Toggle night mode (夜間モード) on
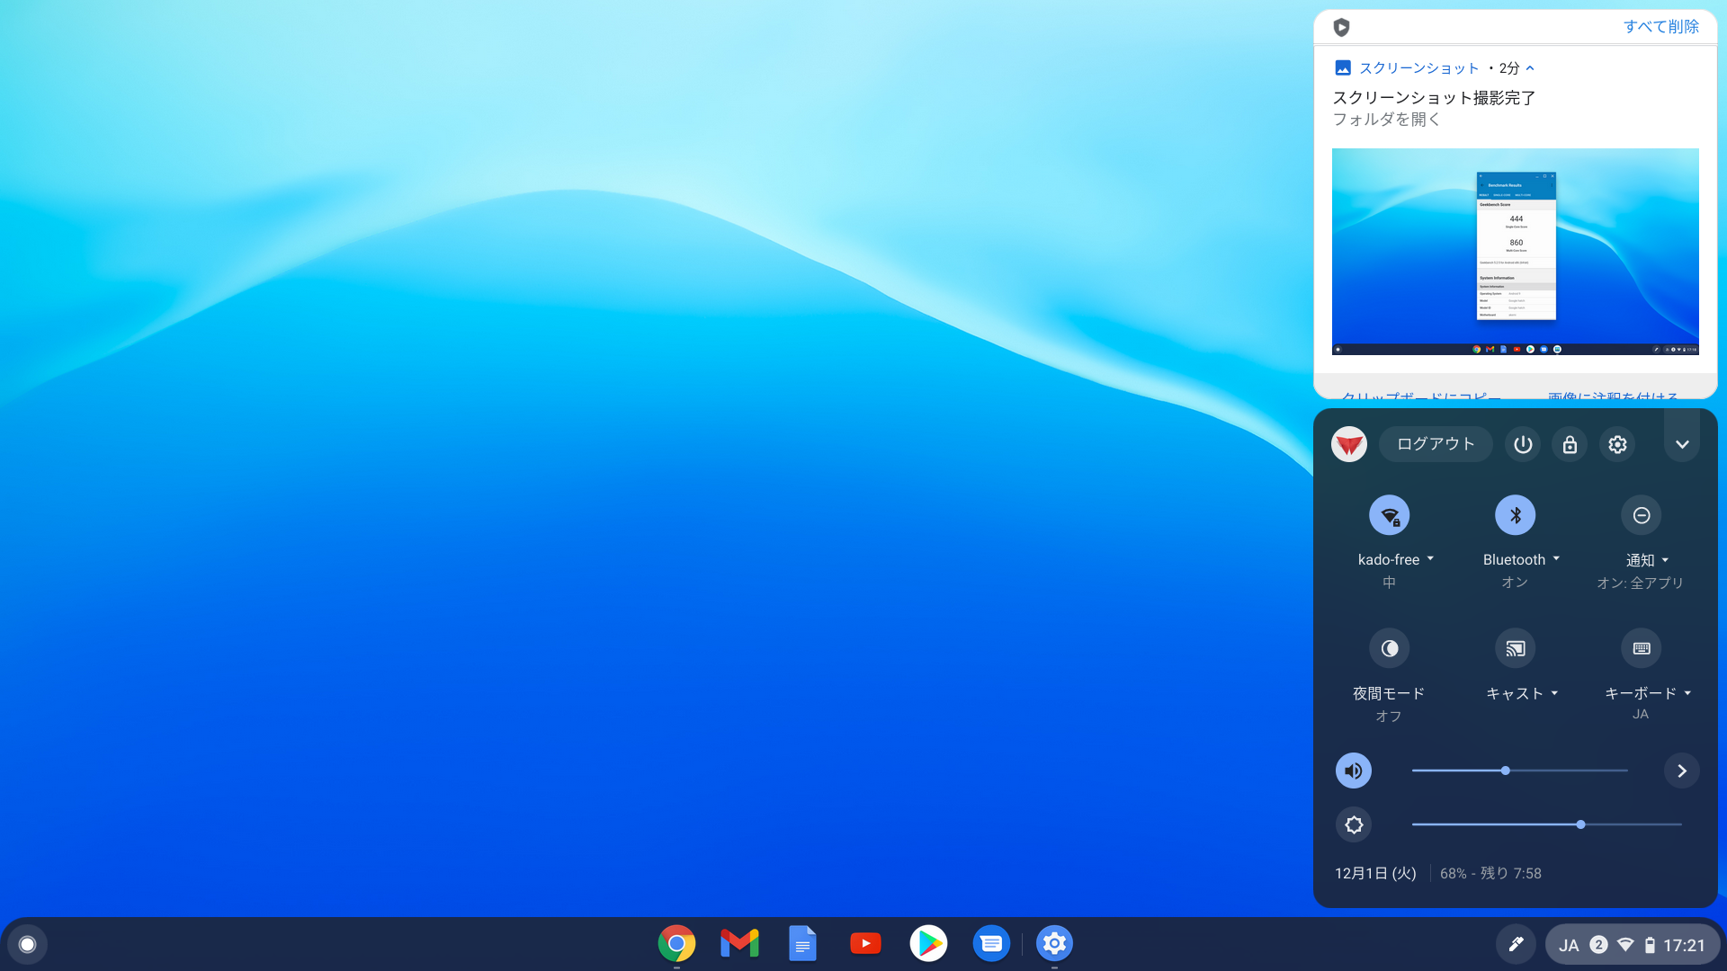Viewport: 1727px width, 971px height. click(1389, 648)
